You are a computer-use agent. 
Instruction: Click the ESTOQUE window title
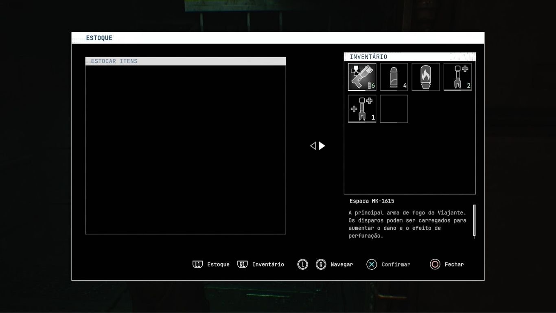99,38
